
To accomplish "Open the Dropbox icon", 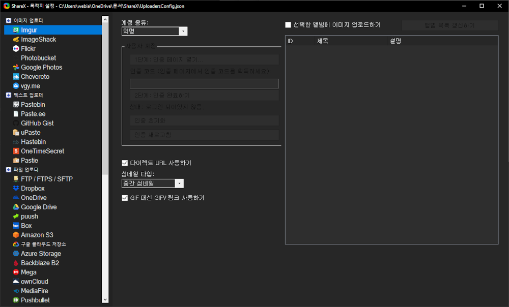I will (16, 189).
